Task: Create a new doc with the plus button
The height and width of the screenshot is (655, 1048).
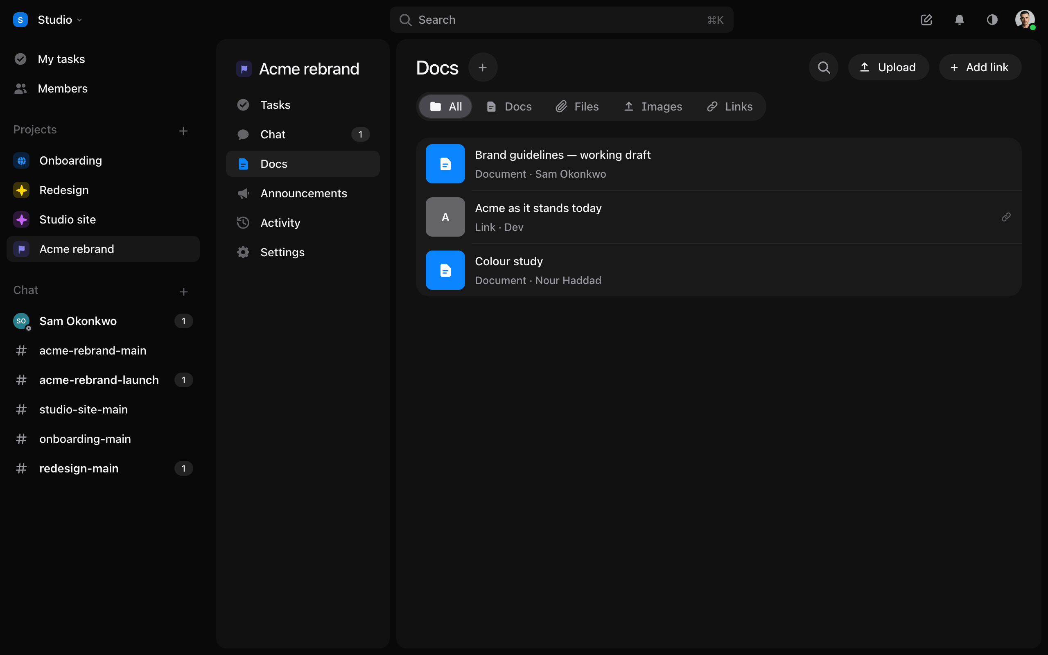Action: (x=482, y=68)
